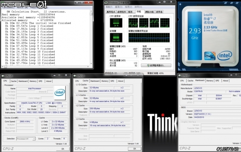
Task: Click the L3 Cache size '4 MBytes' field
Action: [101, 122]
